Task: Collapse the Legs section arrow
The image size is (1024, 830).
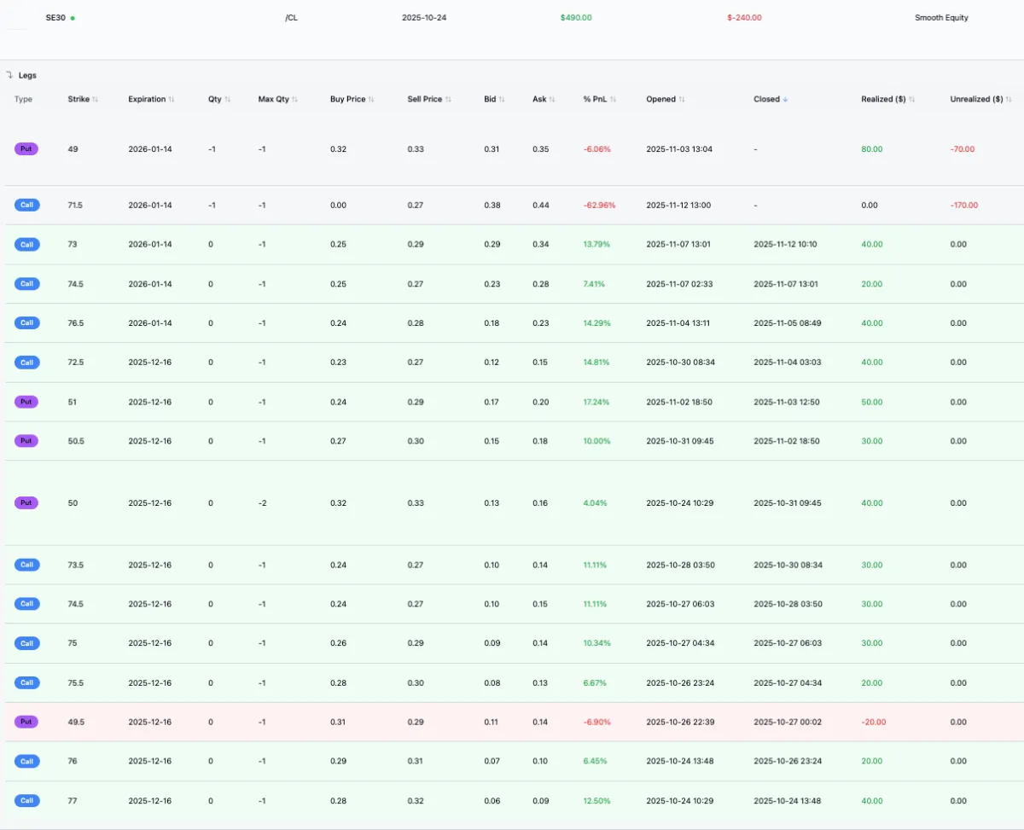Action: (x=9, y=75)
